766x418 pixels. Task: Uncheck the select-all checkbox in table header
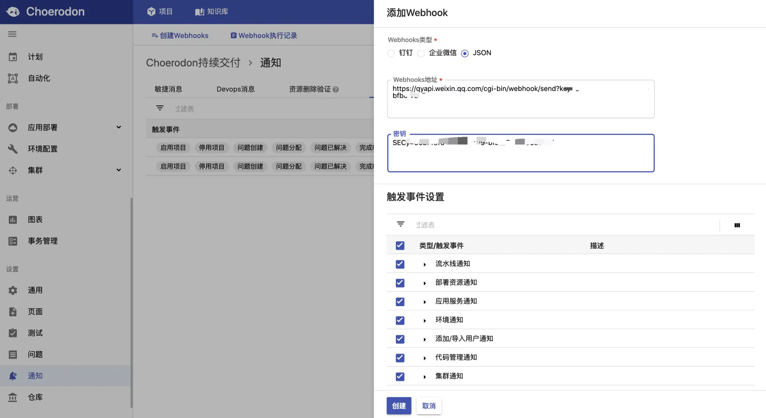click(400, 245)
